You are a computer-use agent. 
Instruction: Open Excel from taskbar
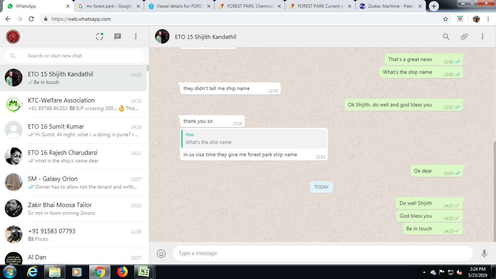[x=144, y=272]
